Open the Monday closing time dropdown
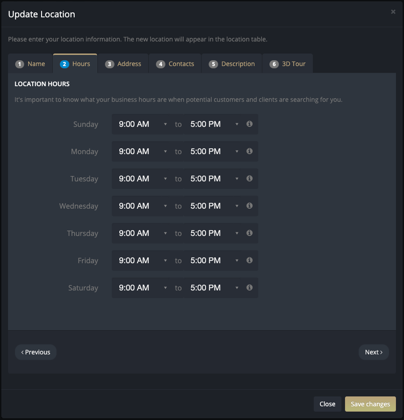Viewport: 404px width, 420px height. 212,151
